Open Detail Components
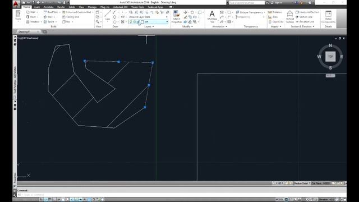This screenshot has height=202, width=359. [328, 17]
